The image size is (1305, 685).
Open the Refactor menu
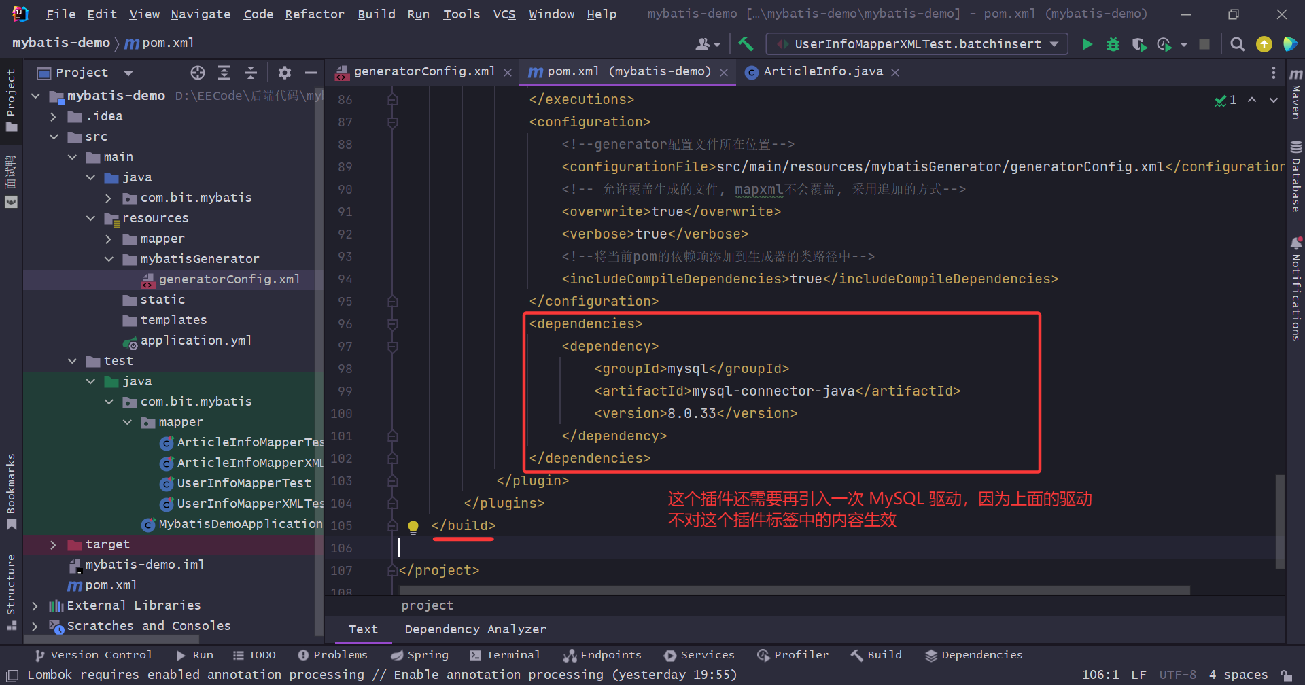click(314, 14)
